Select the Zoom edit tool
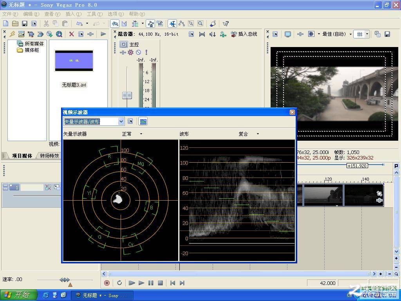This screenshot has height=301, width=401. [x=200, y=24]
